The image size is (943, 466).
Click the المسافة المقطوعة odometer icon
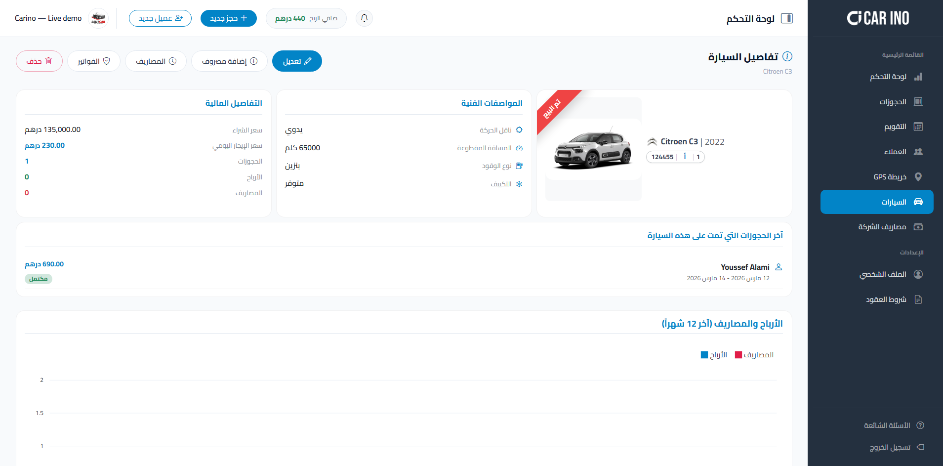pos(519,148)
